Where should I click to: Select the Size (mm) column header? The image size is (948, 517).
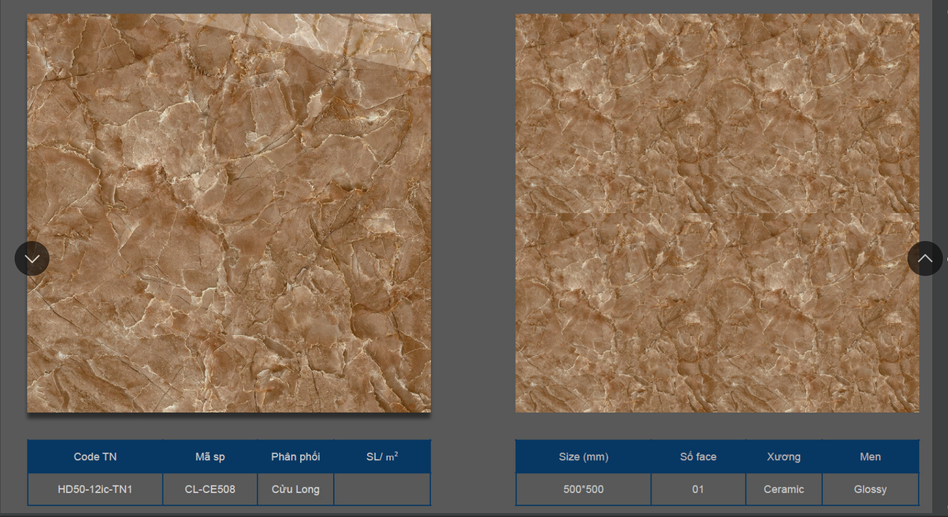click(583, 456)
